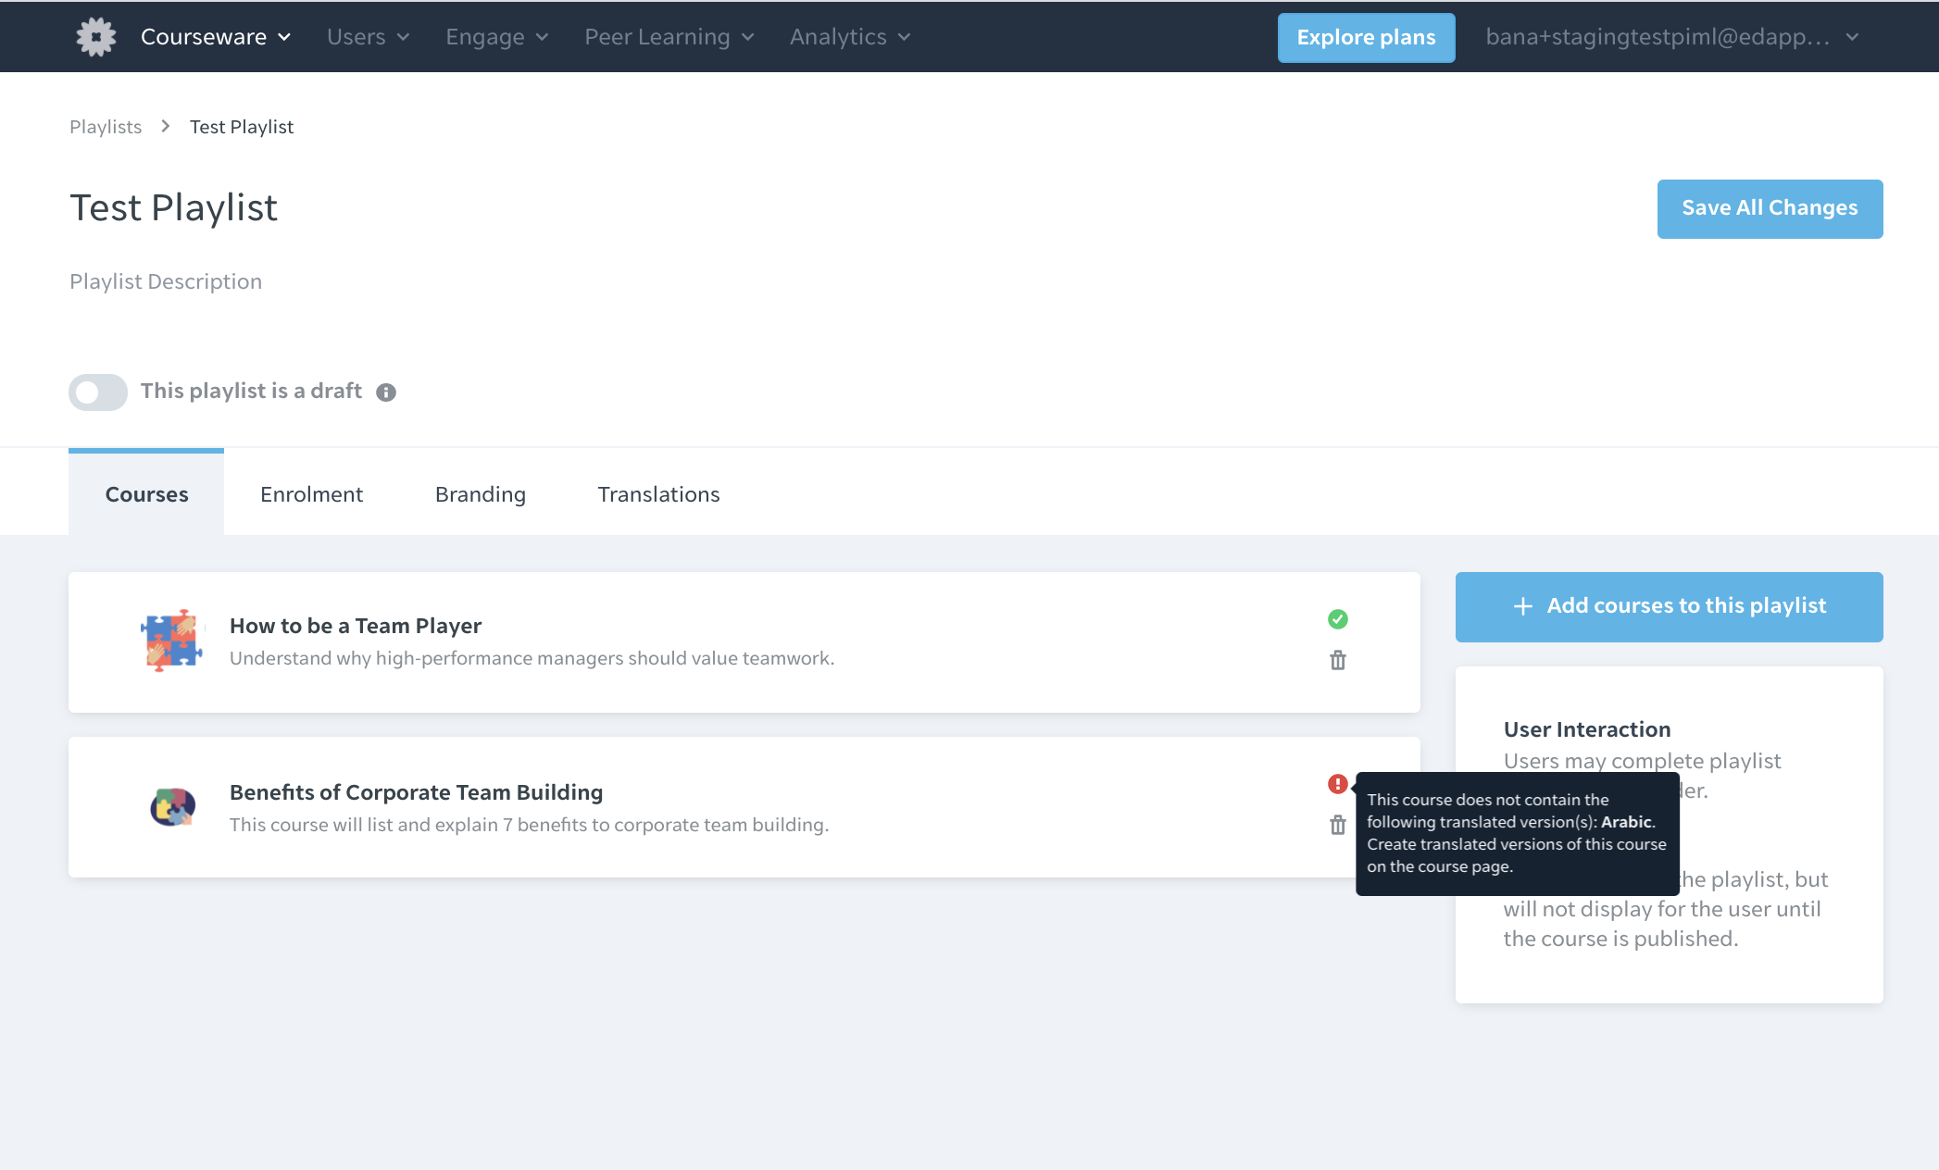
Task: Click the draft info icon
Action: tap(386, 392)
